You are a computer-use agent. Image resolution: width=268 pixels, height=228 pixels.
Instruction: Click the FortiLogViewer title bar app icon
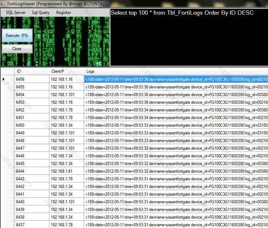(3, 4)
